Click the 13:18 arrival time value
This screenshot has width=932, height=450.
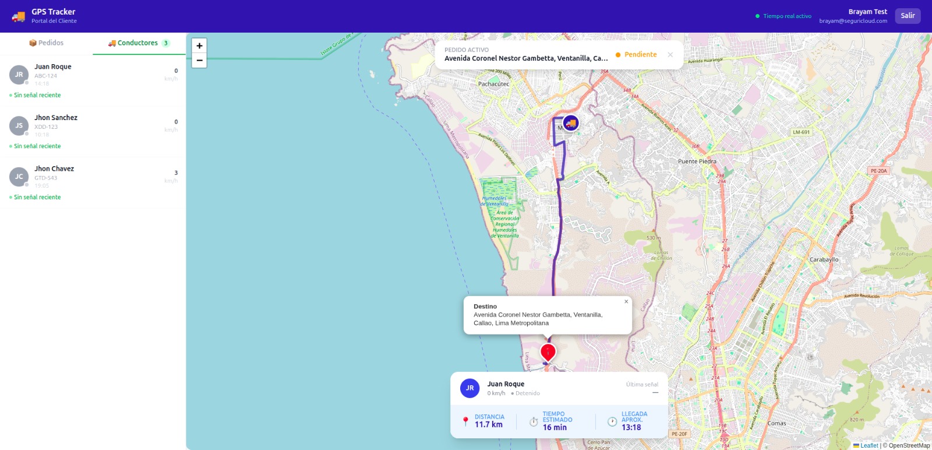point(631,427)
